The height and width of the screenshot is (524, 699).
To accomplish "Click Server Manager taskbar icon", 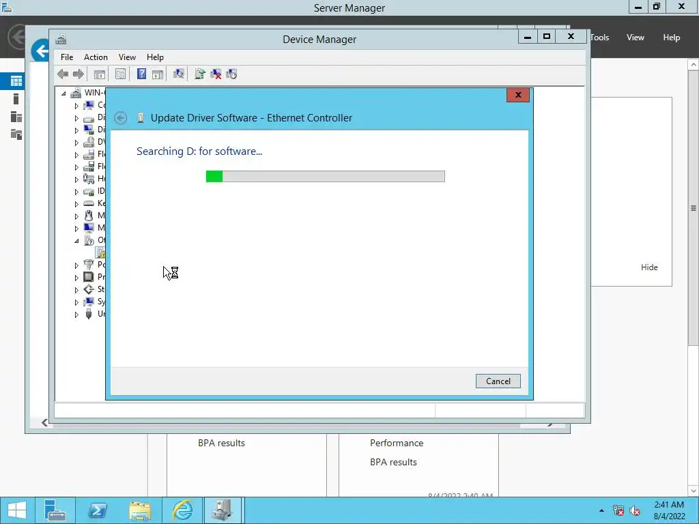I will click(55, 510).
